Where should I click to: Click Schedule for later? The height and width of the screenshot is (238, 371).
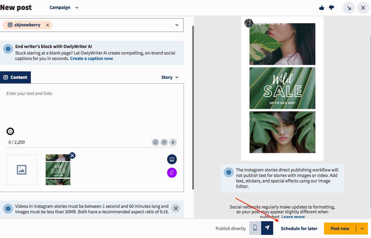pyautogui.click(x=299, y=228)
